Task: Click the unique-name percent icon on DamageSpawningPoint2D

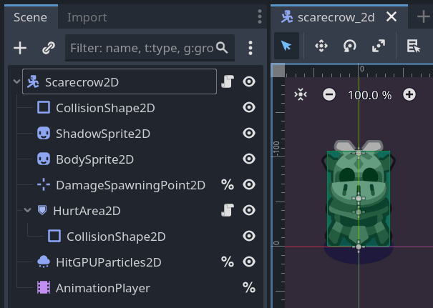Action: coord(228,185)
